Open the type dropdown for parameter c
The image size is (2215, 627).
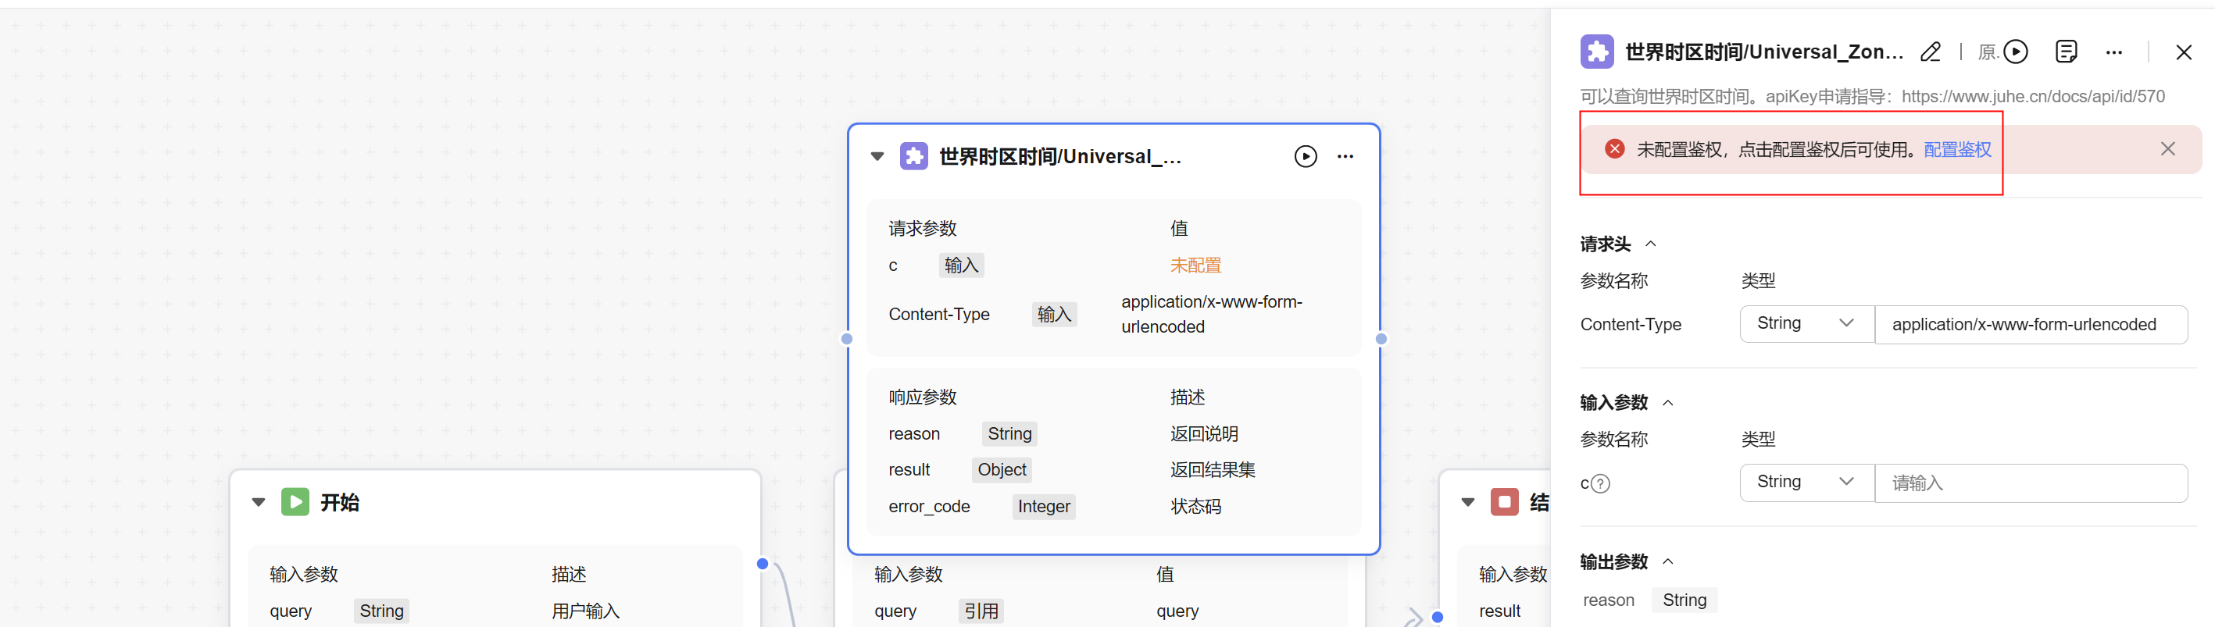[1806, 483]
